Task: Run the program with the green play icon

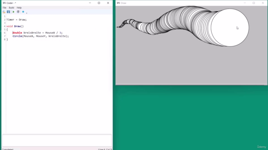Action: [x=13, y=12]
